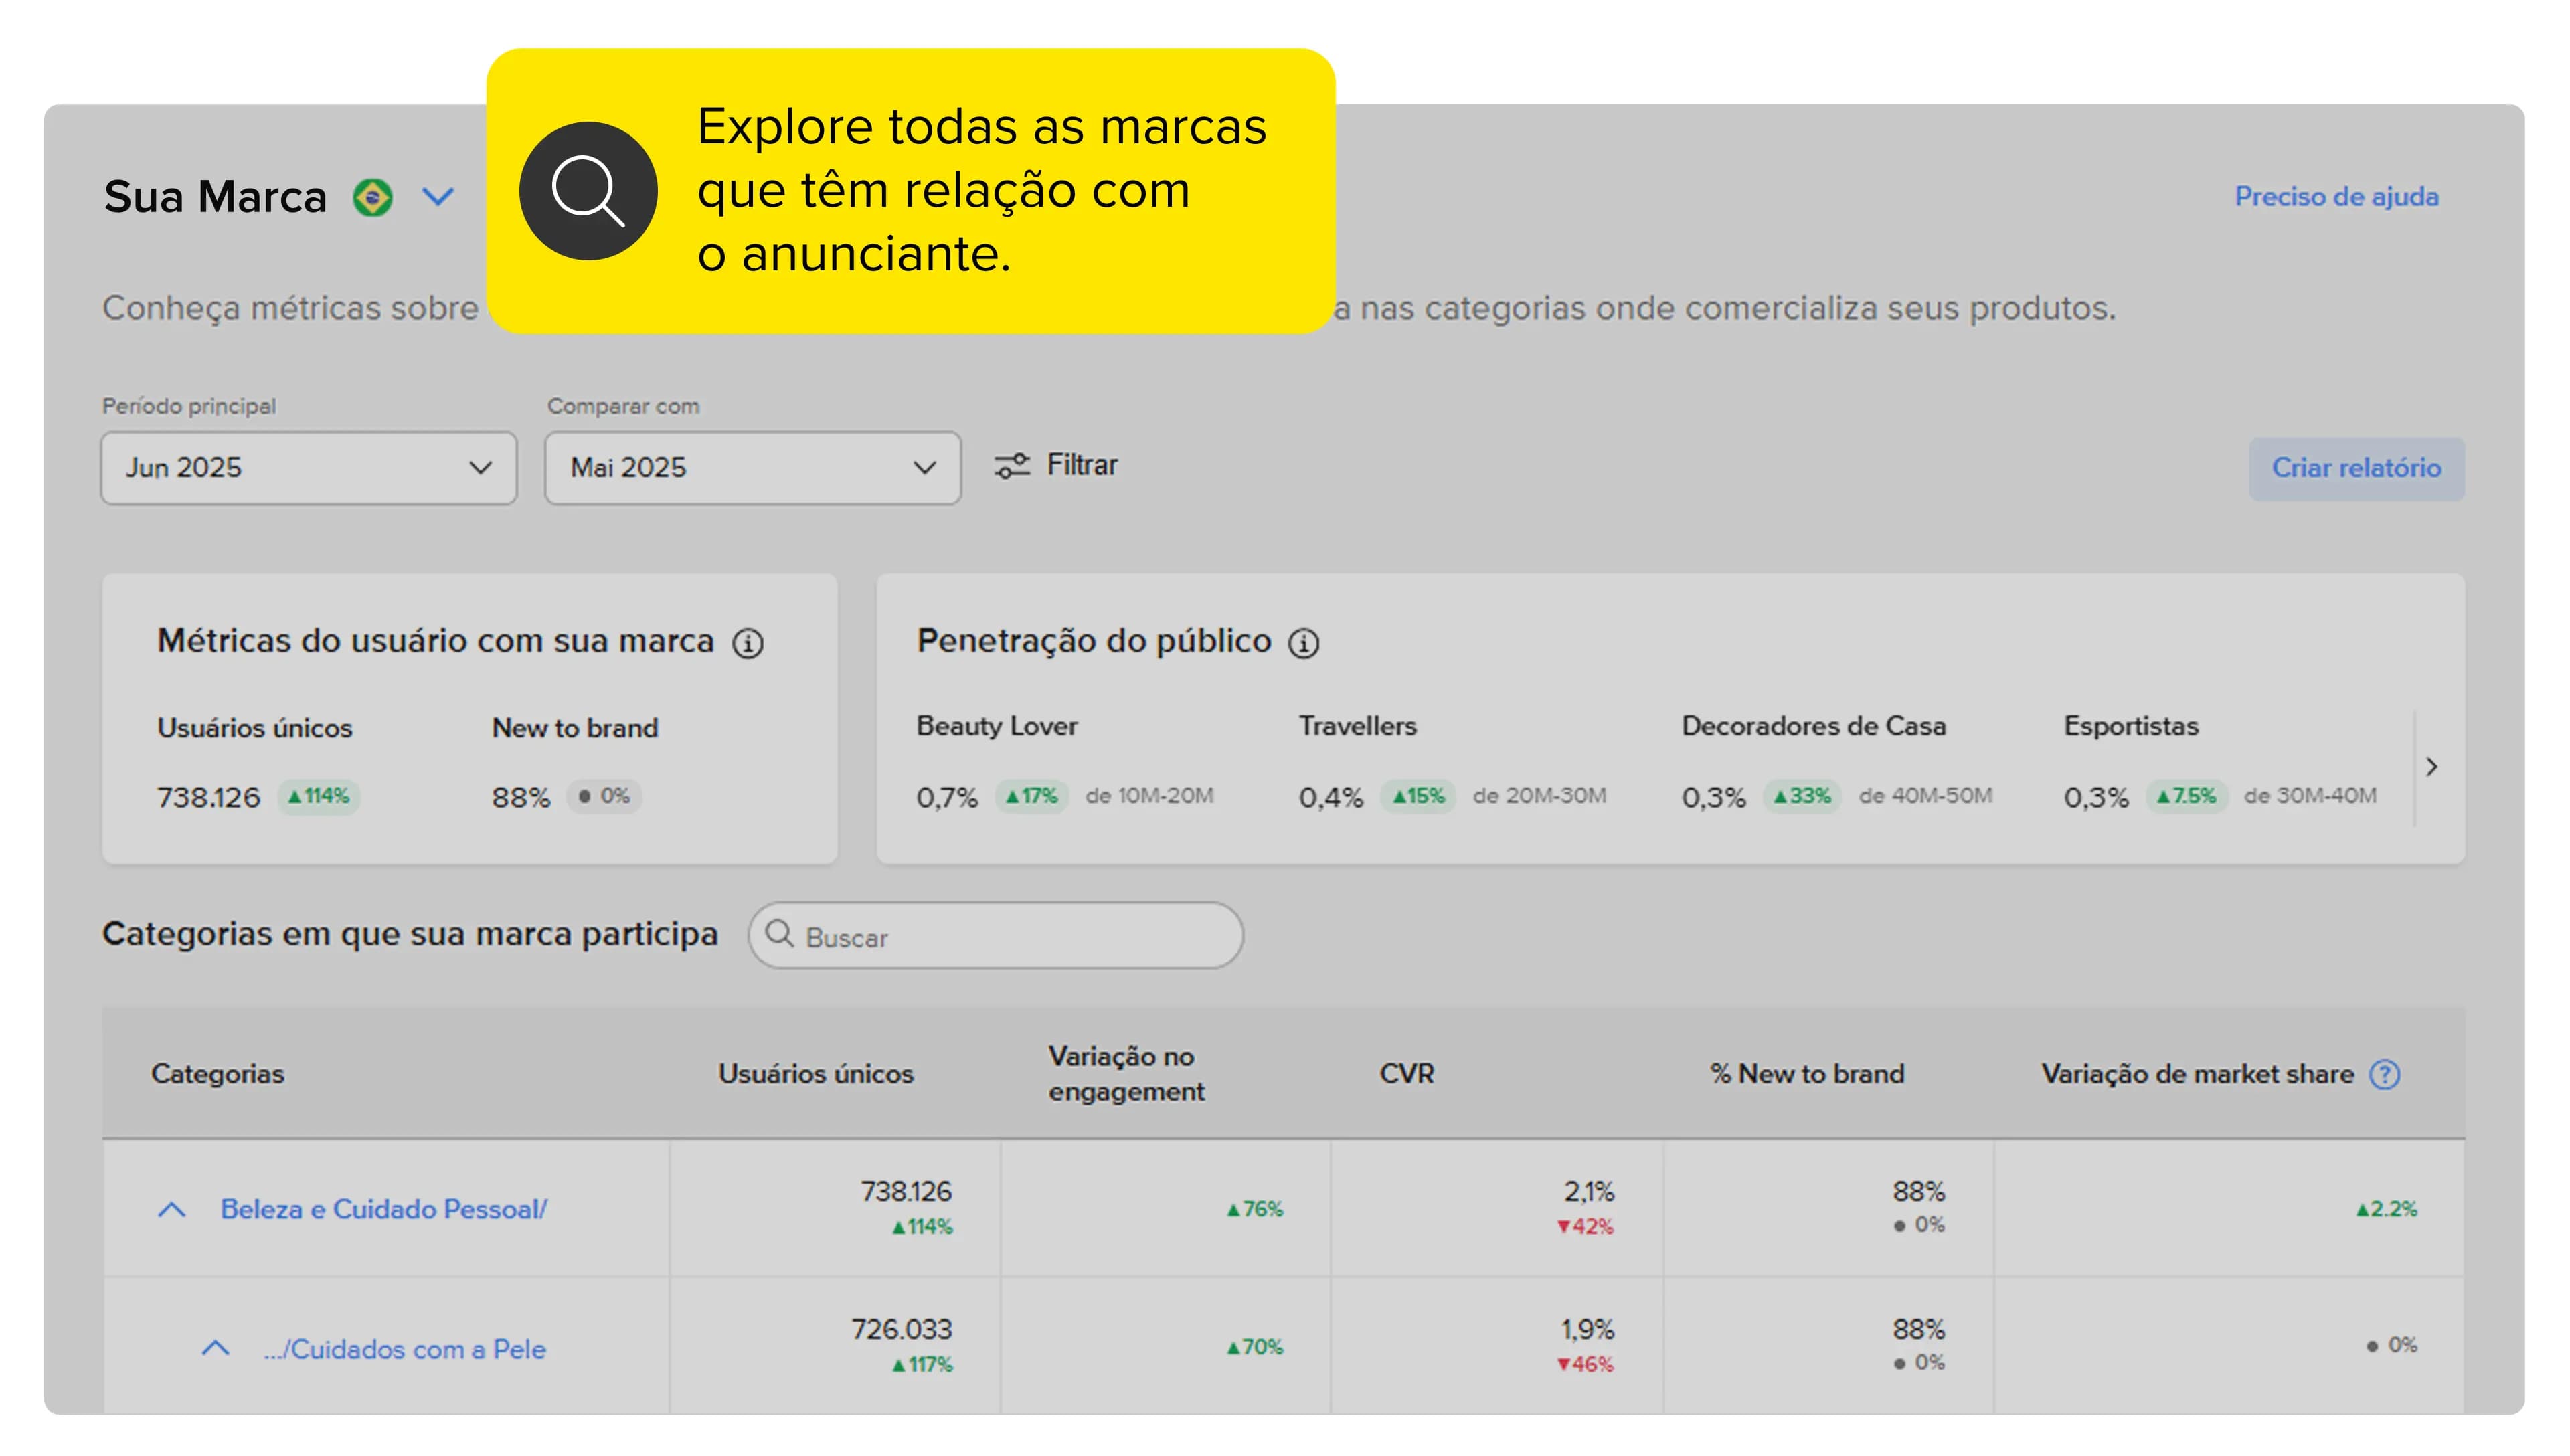Image resolution: width=2570 pixels, height=1456 pixels.
Task: Show info for Métricas do usuário com sua marca
Action: coord(747,643)
